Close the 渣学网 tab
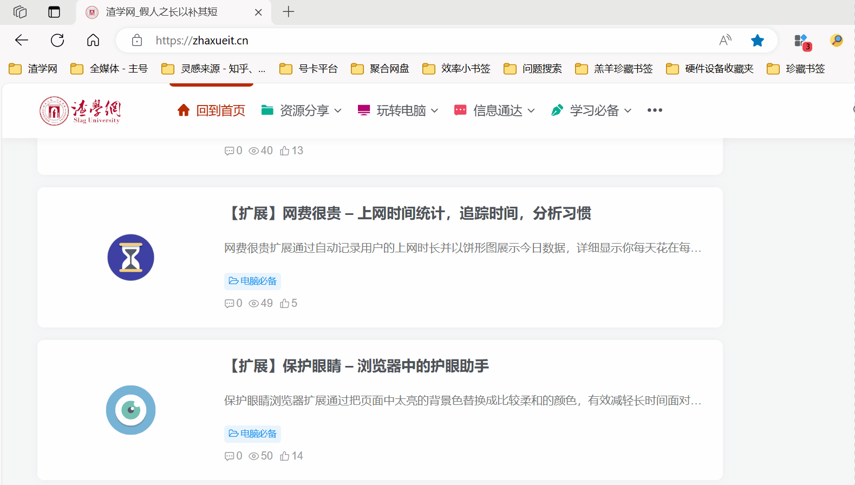Image resolution: width=855 pixels, height=485 pixels. tap(258, 12)
